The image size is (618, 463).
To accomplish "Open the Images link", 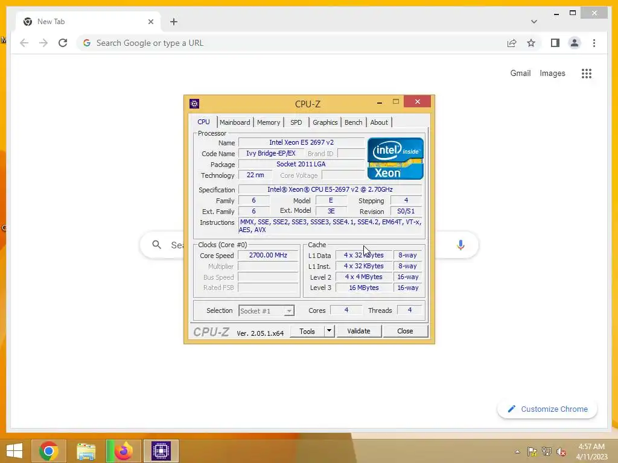I will tap(552, 73).
